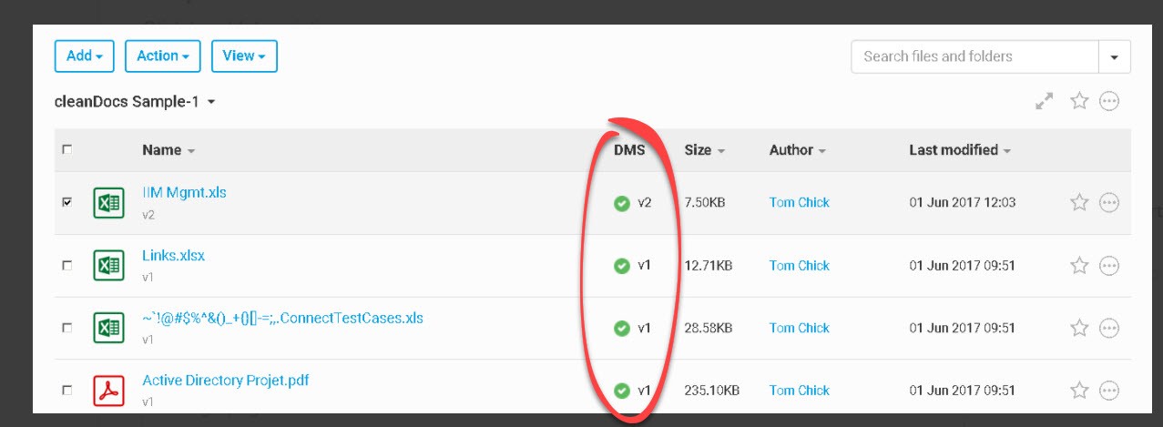Click the Search files and folders field
The height and width of the screenshot is (427, 1163).
(974, 56)
